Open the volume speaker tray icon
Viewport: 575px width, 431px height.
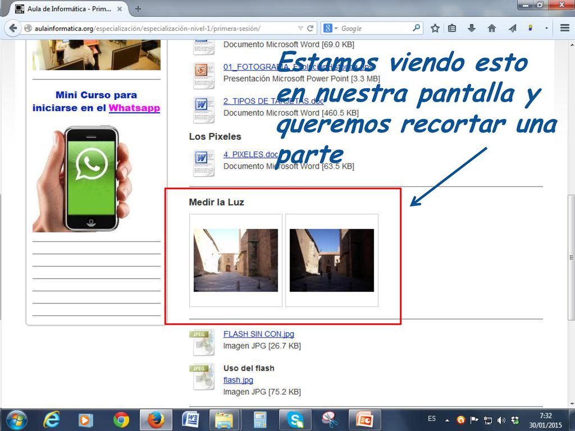501,420
